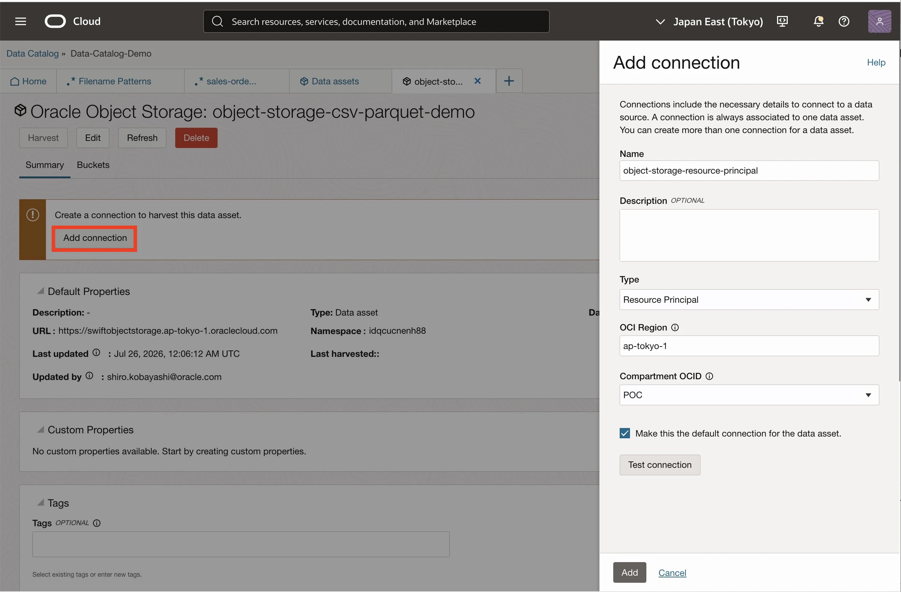
Task: Click the Edit button
Action: point(93,138)
